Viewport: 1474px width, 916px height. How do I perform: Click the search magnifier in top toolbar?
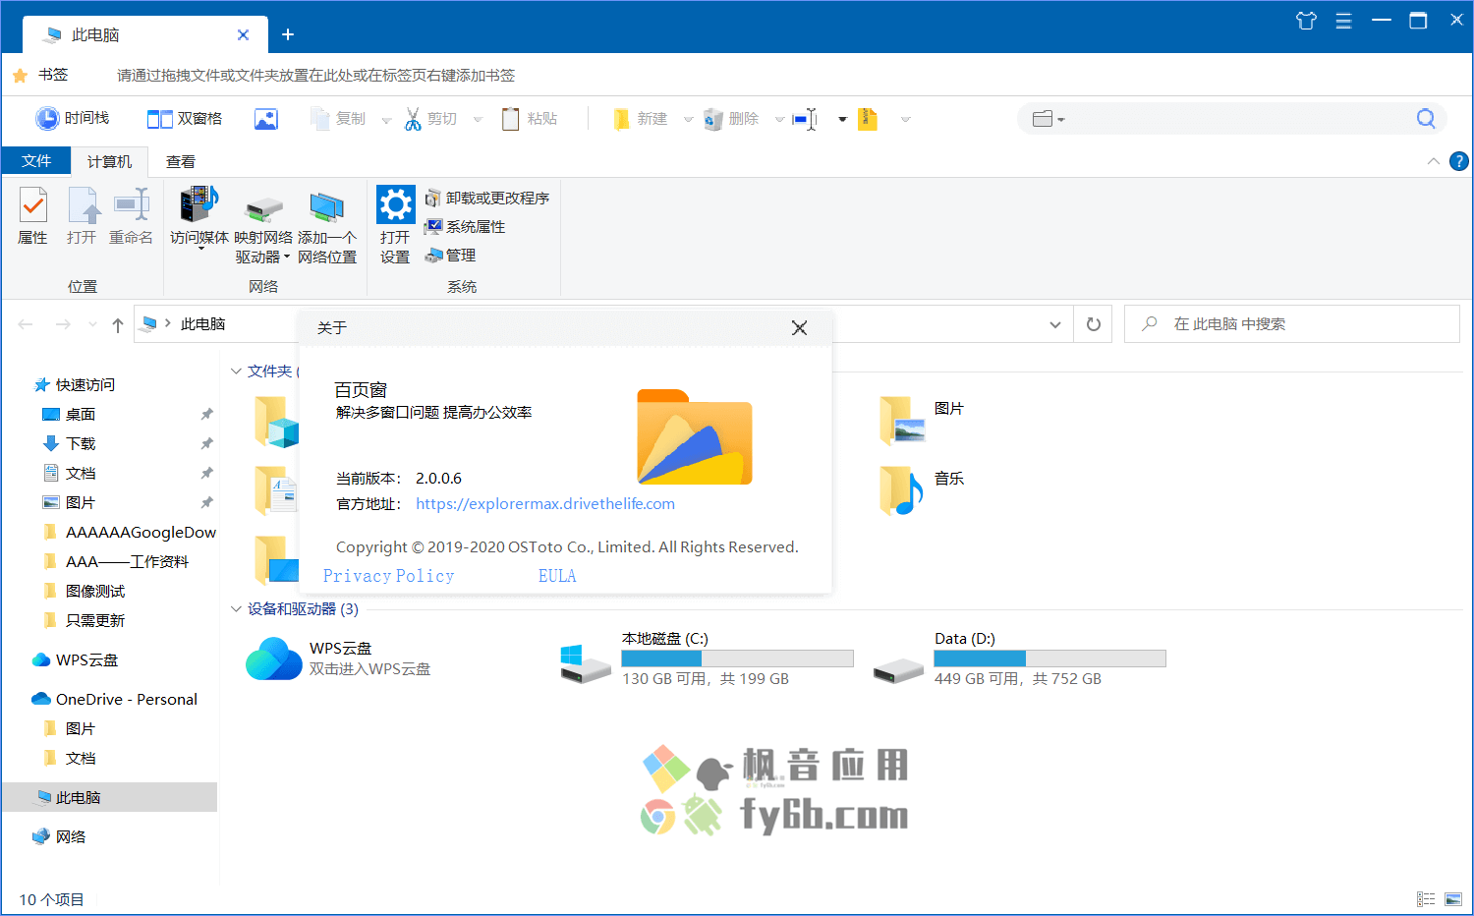pos(1426,119)
